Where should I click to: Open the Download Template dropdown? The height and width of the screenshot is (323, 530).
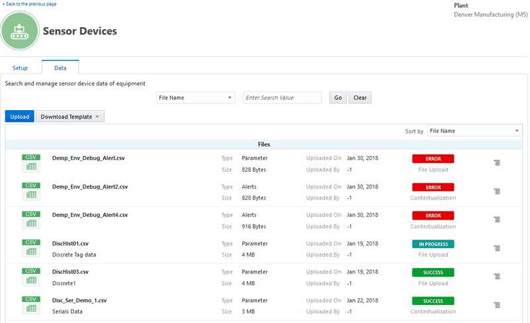70,117
